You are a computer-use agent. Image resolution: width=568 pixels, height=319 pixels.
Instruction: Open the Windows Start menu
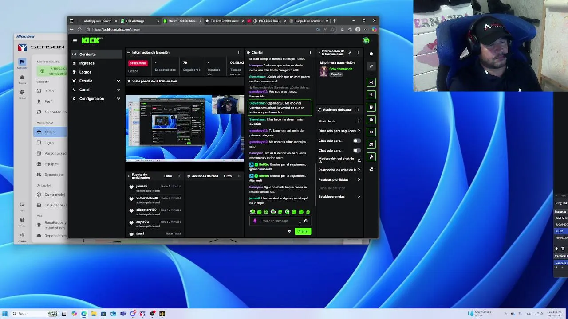[x=5, y=314]
